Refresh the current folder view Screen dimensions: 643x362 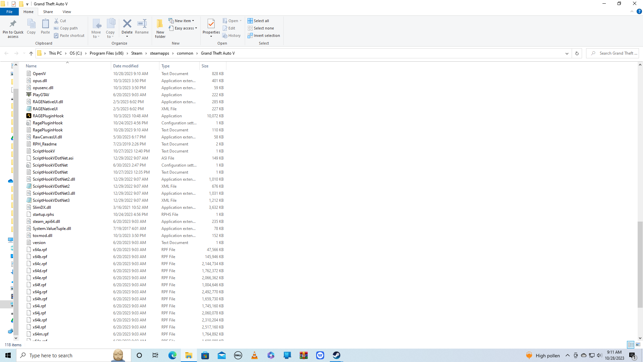coord(577,53)
